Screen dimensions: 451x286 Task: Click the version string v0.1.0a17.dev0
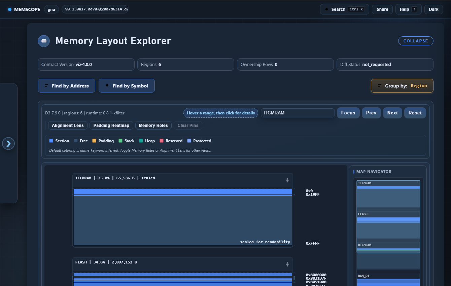pos(95,9)
